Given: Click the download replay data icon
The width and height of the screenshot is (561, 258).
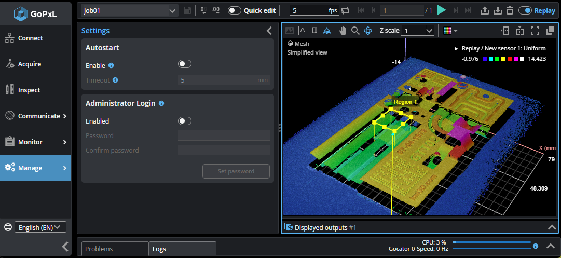Looking at the screenshot, I should click(x=497, y=10).
